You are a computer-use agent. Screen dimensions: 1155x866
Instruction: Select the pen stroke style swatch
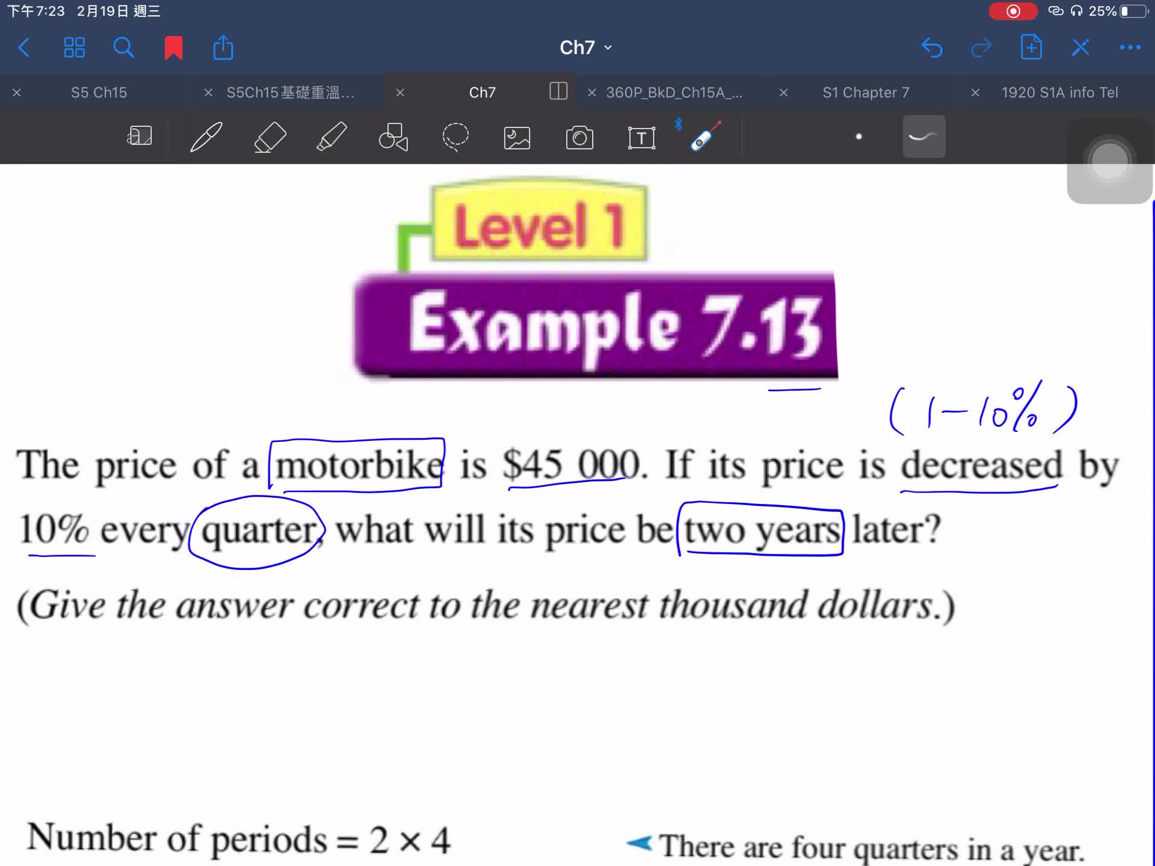pos(924,137)
